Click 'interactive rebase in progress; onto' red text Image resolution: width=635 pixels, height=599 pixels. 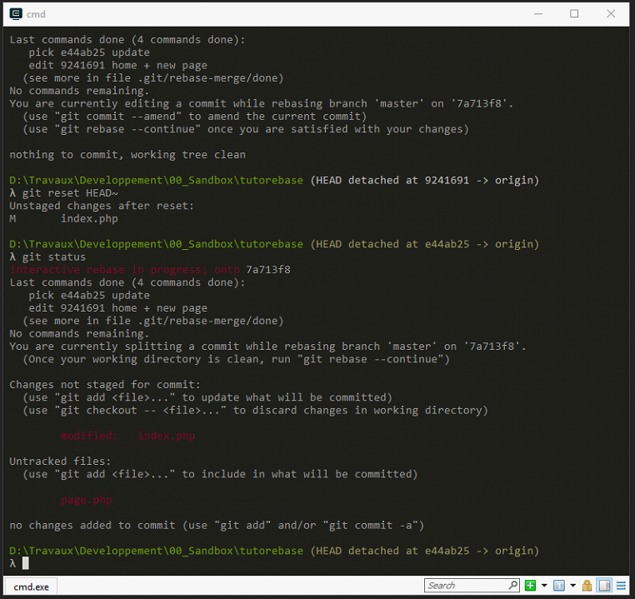pos(125,270)
